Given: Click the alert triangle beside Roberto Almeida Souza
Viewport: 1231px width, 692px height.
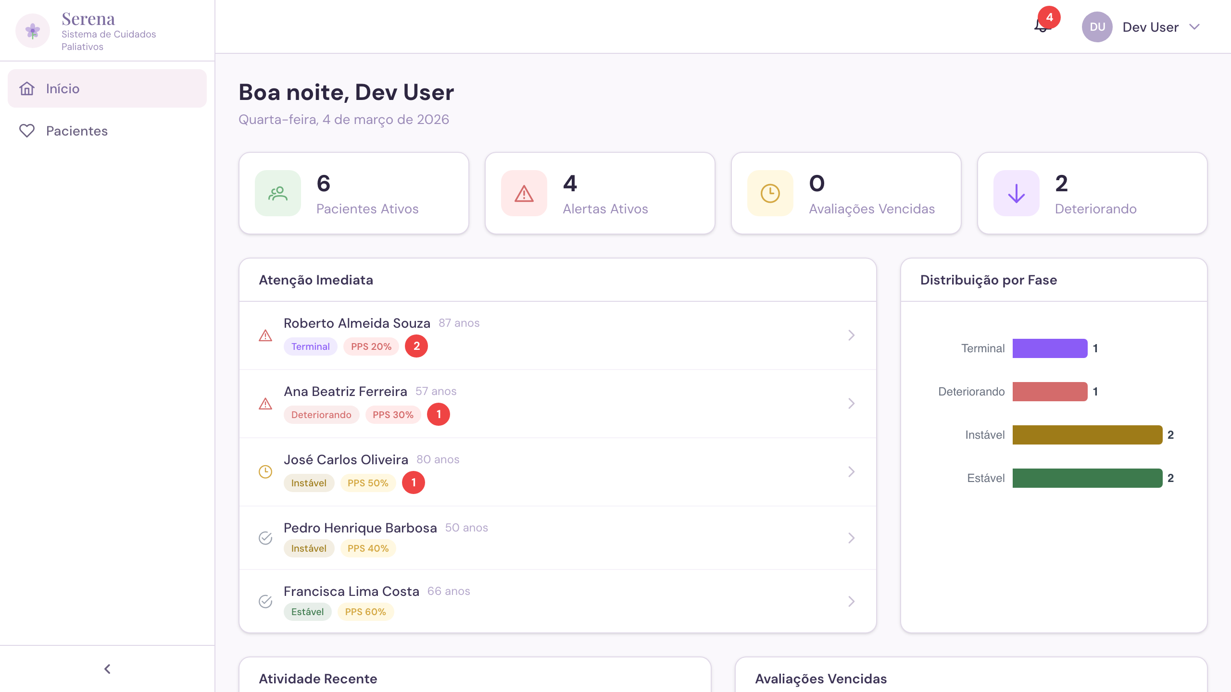Looking at the screenshot, I should 265,336.
